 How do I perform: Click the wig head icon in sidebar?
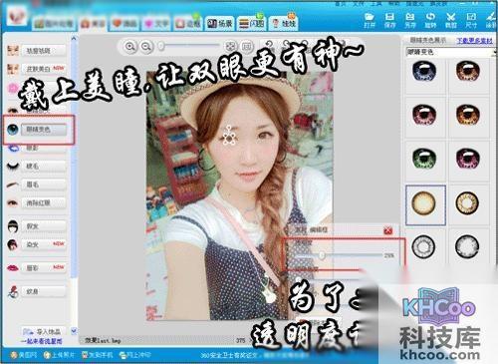coord(13,226)
